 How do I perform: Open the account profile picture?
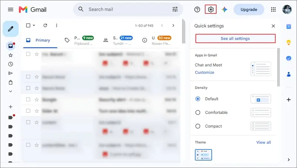[287, 10]
